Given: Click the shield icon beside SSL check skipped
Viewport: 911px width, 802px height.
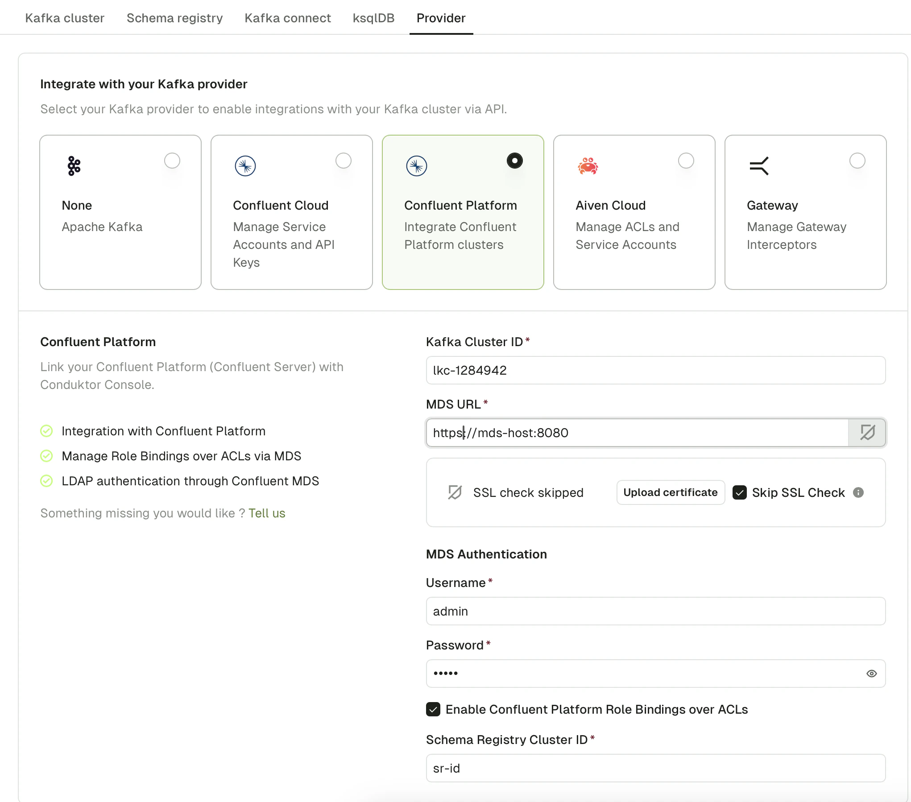Looking at the screenshot, I should click(455, 492).
